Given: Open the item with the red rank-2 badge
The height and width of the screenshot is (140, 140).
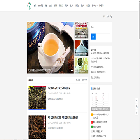Looking at the screenshot, I should tap(99, 122).
